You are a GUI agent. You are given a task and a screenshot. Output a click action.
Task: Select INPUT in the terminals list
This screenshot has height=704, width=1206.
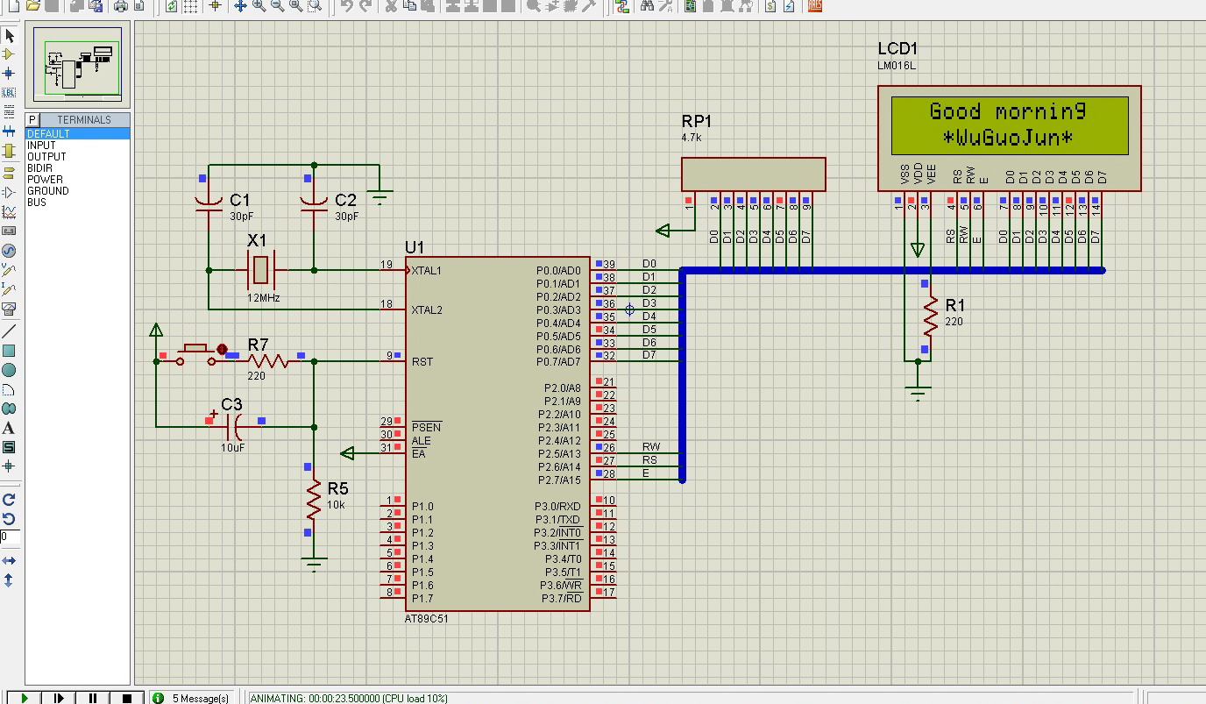77,145
